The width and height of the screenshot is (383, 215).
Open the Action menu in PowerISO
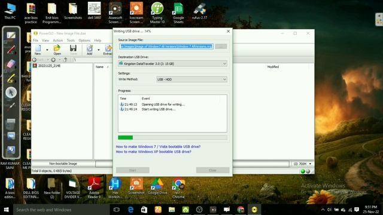point(58,41)
